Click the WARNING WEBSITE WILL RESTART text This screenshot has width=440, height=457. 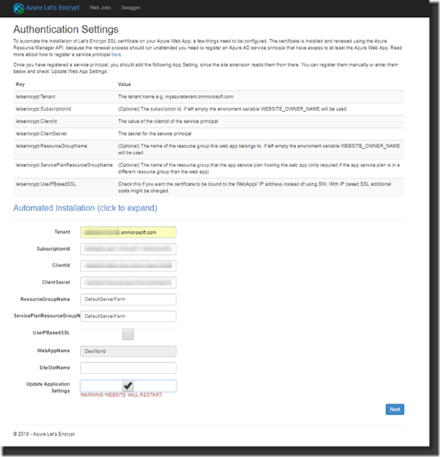[x=121, y=395]
